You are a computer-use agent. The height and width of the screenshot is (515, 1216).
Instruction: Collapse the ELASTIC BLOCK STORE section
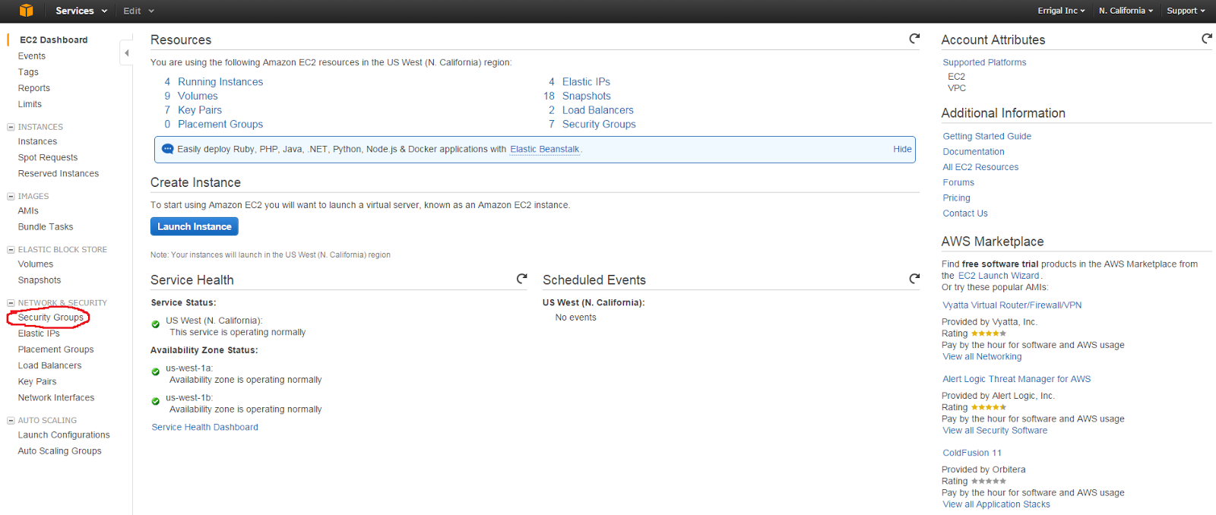click(11, 249)
